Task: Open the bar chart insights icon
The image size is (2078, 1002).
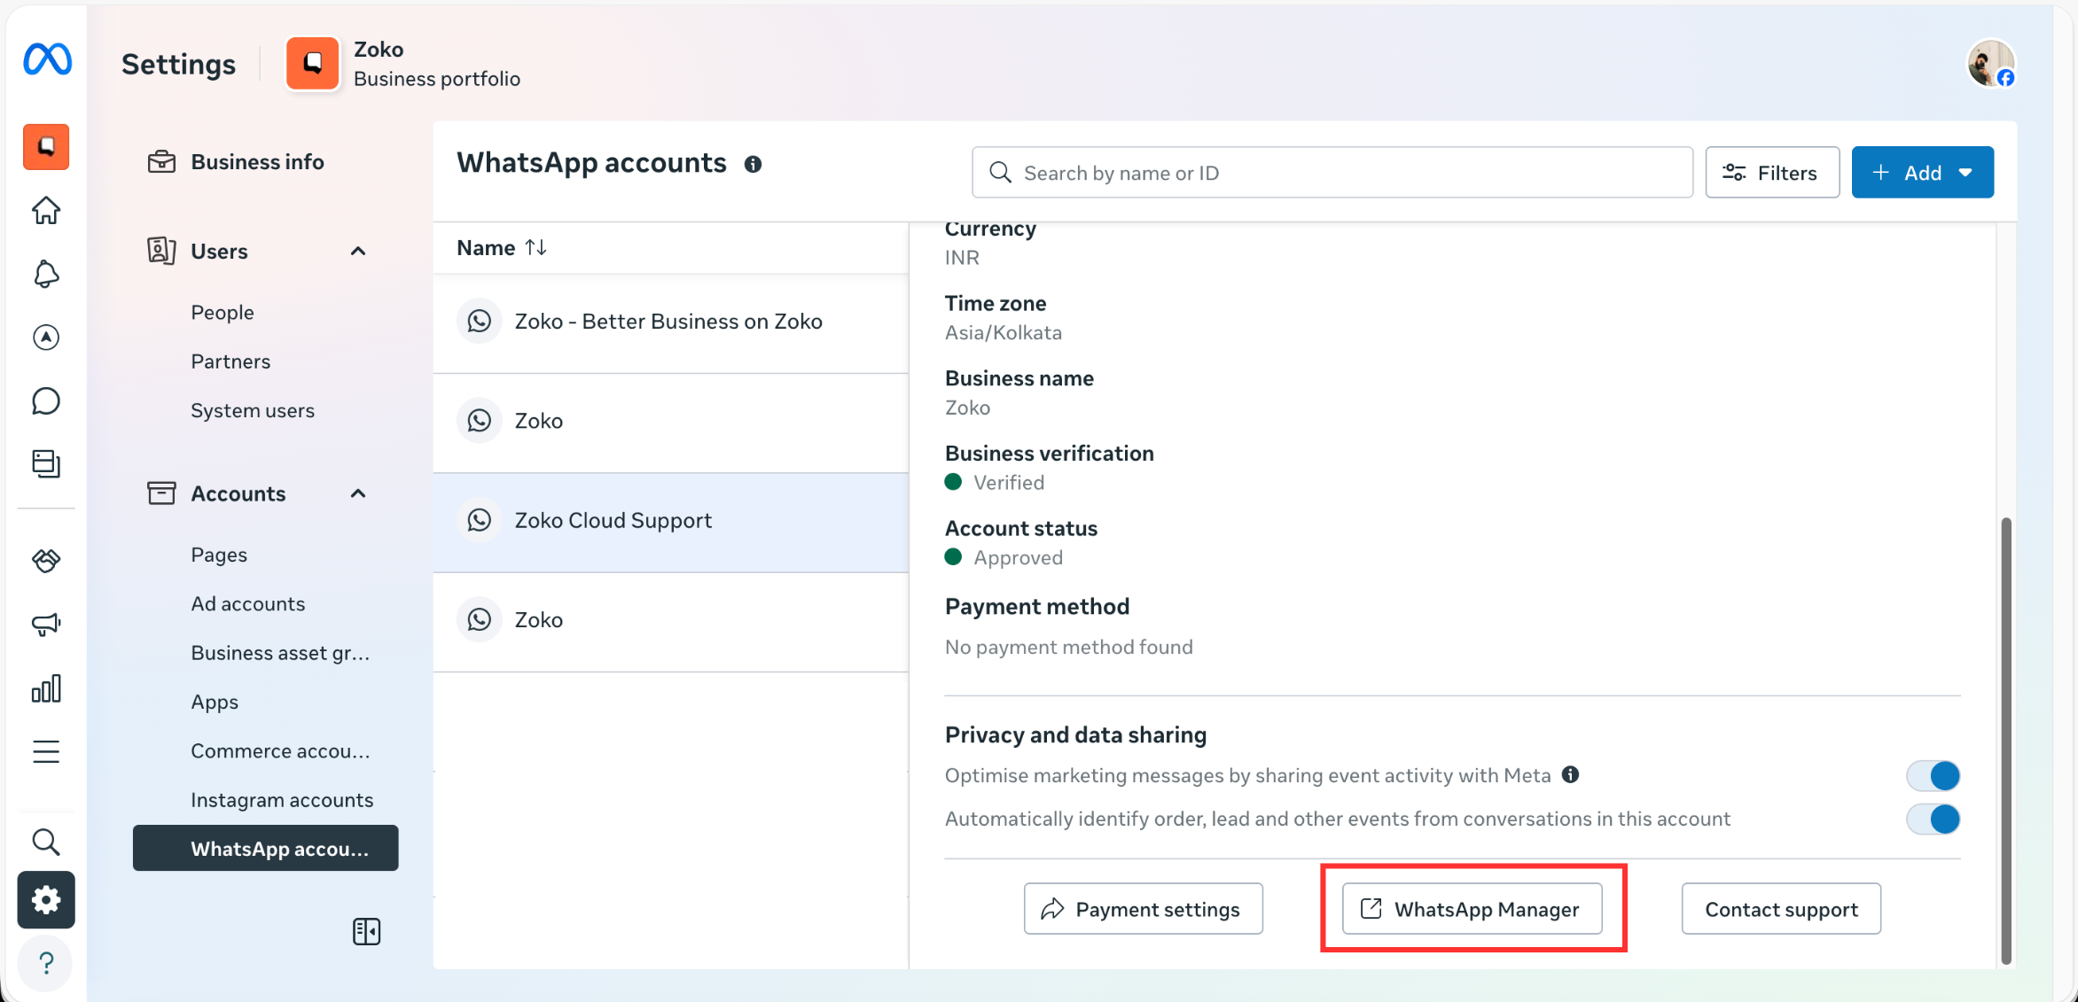Action: [x=46, y=688]
